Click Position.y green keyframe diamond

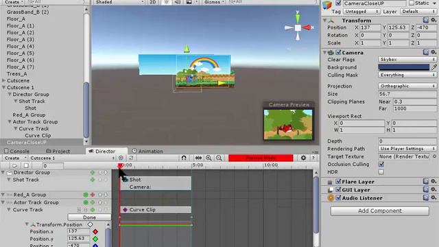(x=95, y=239)
